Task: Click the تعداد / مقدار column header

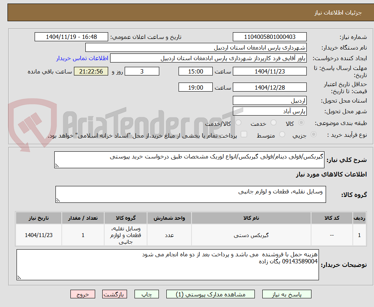Action: click(x=83, y=218)
